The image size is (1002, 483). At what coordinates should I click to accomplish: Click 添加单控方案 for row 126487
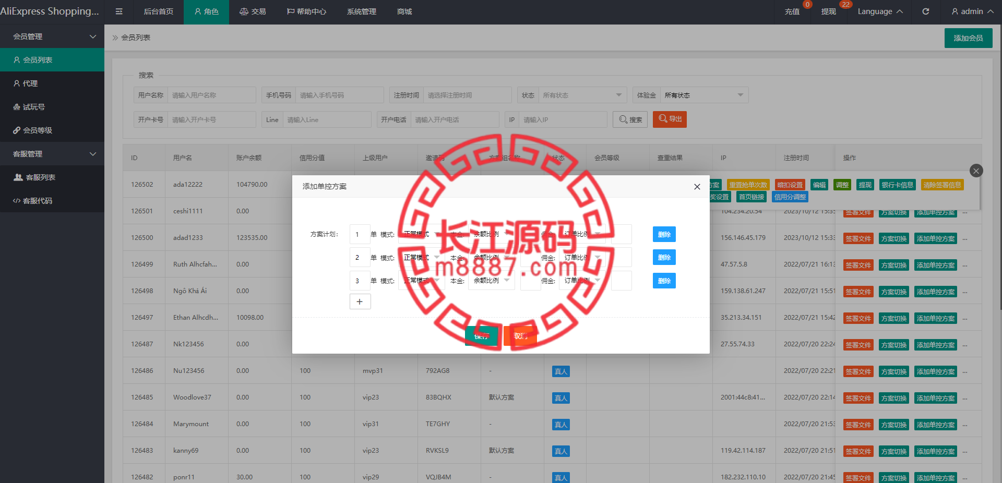pos(936,345)
